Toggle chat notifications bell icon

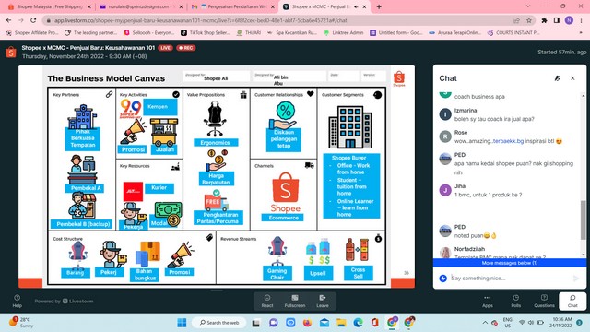557,78
